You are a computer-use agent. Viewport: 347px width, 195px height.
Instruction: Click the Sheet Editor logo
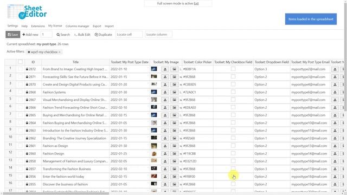[27, 12]
